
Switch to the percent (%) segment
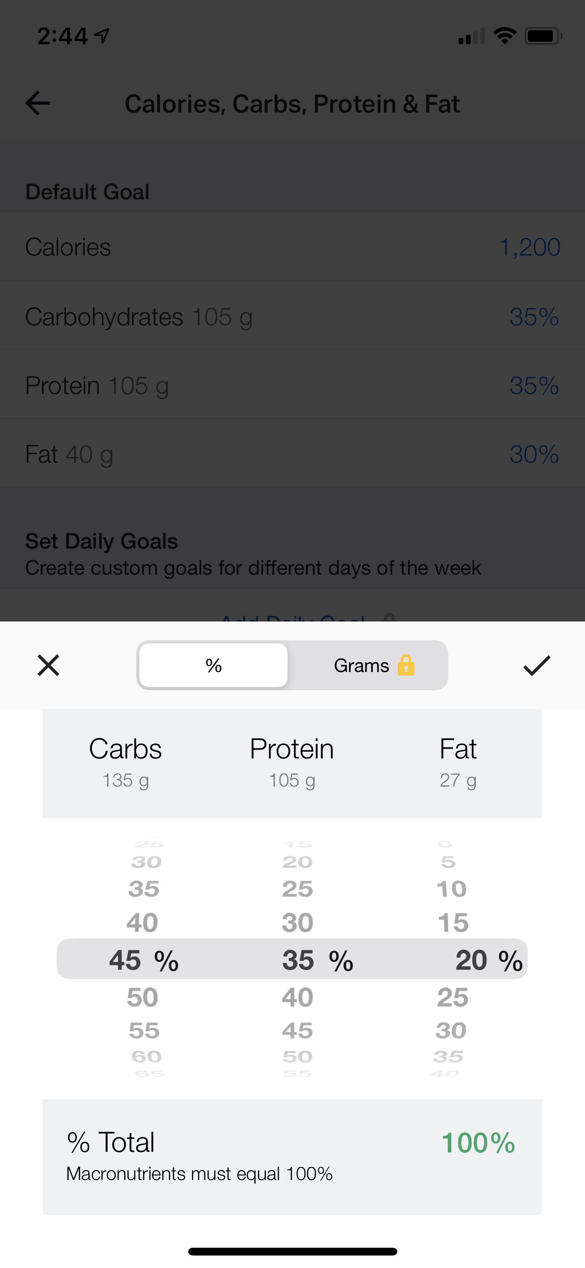pyautogui.click(x=213, y=665)
